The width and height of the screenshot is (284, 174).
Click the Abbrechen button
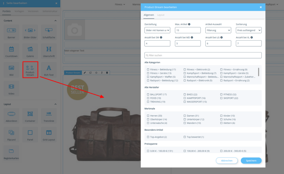pos(227,160)
